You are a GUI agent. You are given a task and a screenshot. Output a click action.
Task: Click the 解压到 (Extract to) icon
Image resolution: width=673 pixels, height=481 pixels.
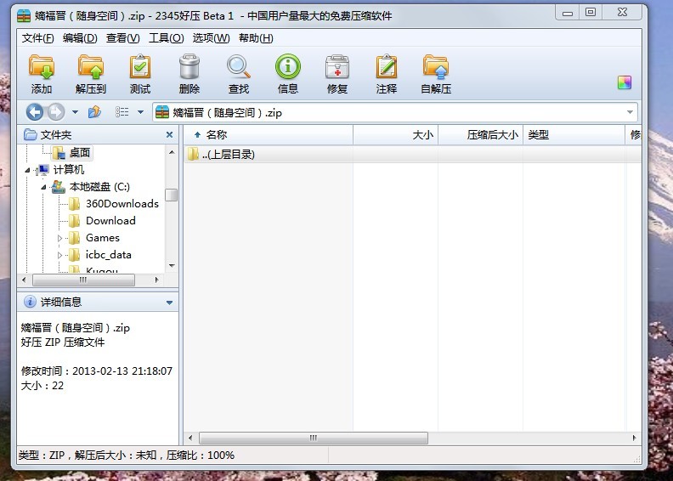91,74
